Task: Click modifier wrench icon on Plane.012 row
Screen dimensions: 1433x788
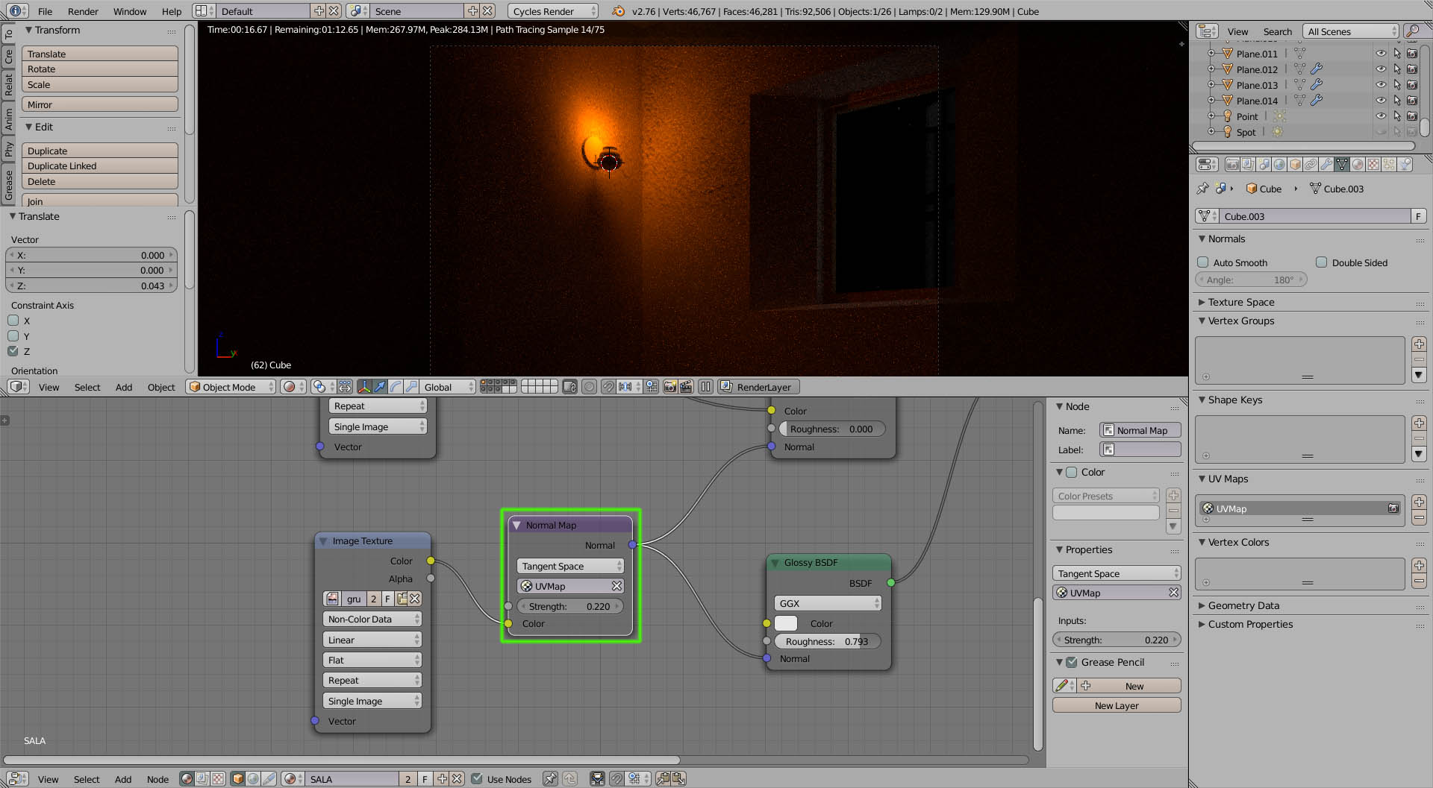Action: (1317, 69)
